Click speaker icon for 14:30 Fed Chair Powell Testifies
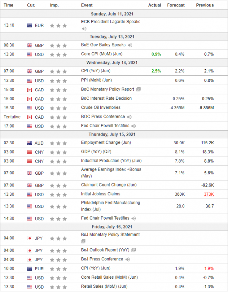Screen dimensions: 228x292 click(134, 219)
